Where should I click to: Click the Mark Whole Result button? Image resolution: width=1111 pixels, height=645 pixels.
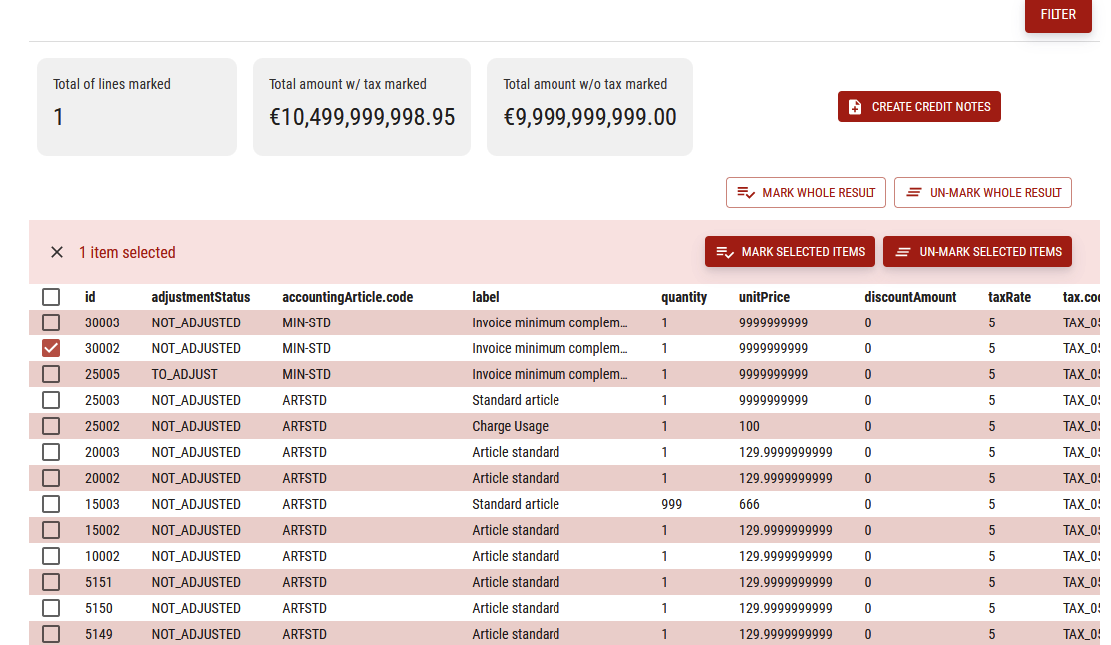click(805, 193)
